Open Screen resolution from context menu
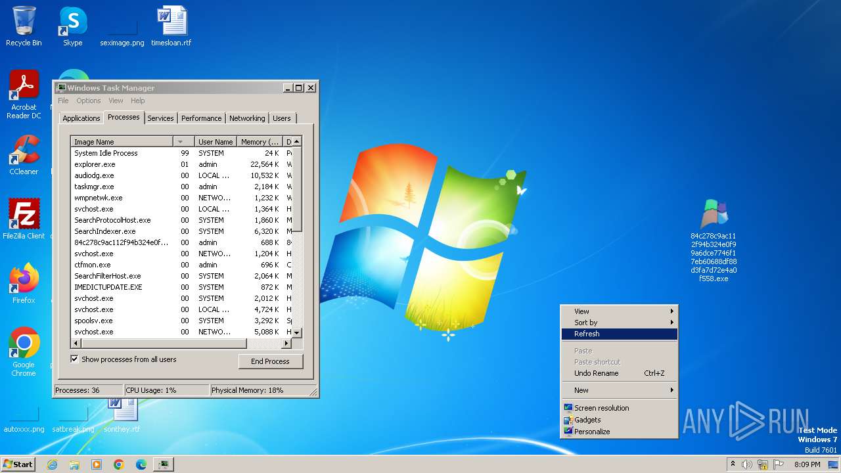This screenshot has width=841, height=473. click(619, 408)
